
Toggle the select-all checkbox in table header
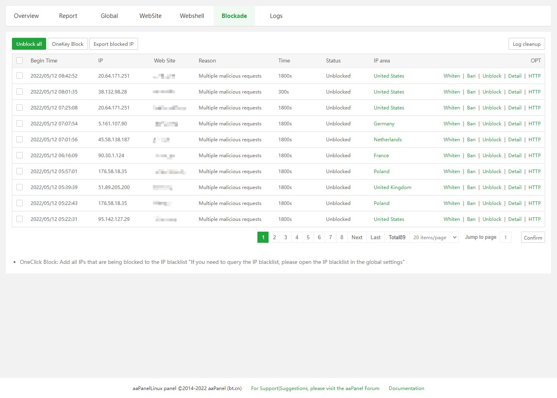[x=19, y=61]
